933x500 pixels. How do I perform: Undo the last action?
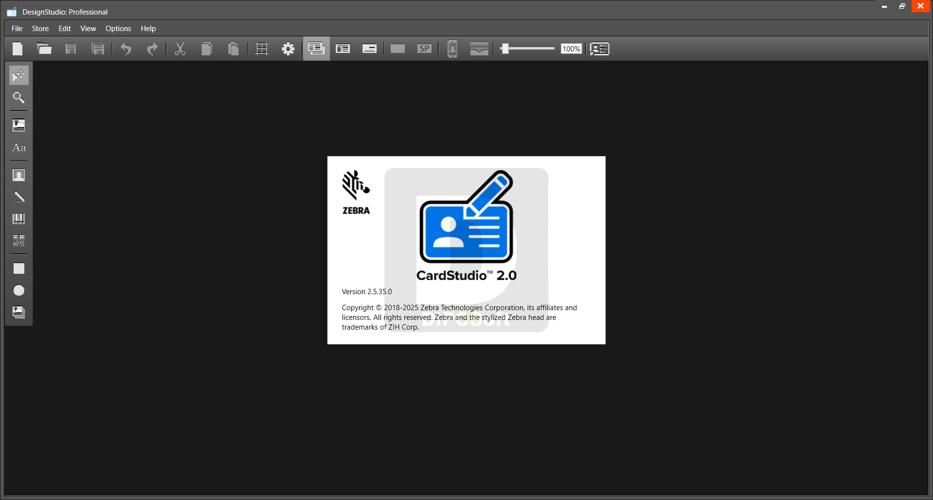[x=126, y=49]
